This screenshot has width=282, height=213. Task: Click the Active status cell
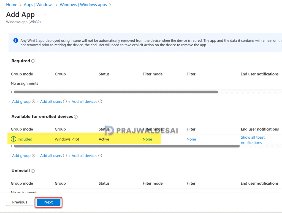point(104,139)
